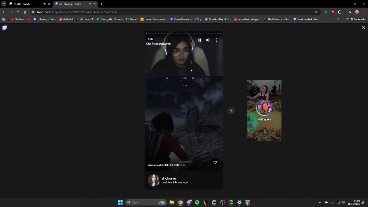Click the story progress bar segments
368x207 pixels.
click(x=184, y=33)
